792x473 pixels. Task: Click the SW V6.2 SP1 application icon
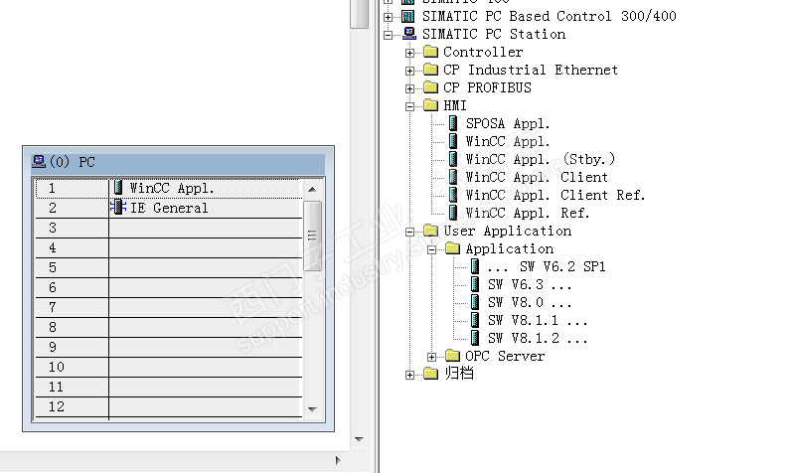tap(475, 266)
